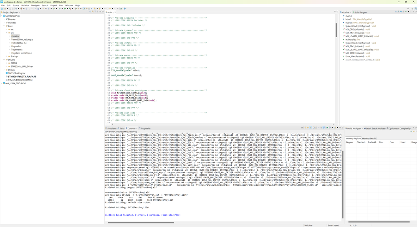The image size is (417, 227).
Task: Toggle Mark Occurrences in the main toolbar
Action: (84, 8)
